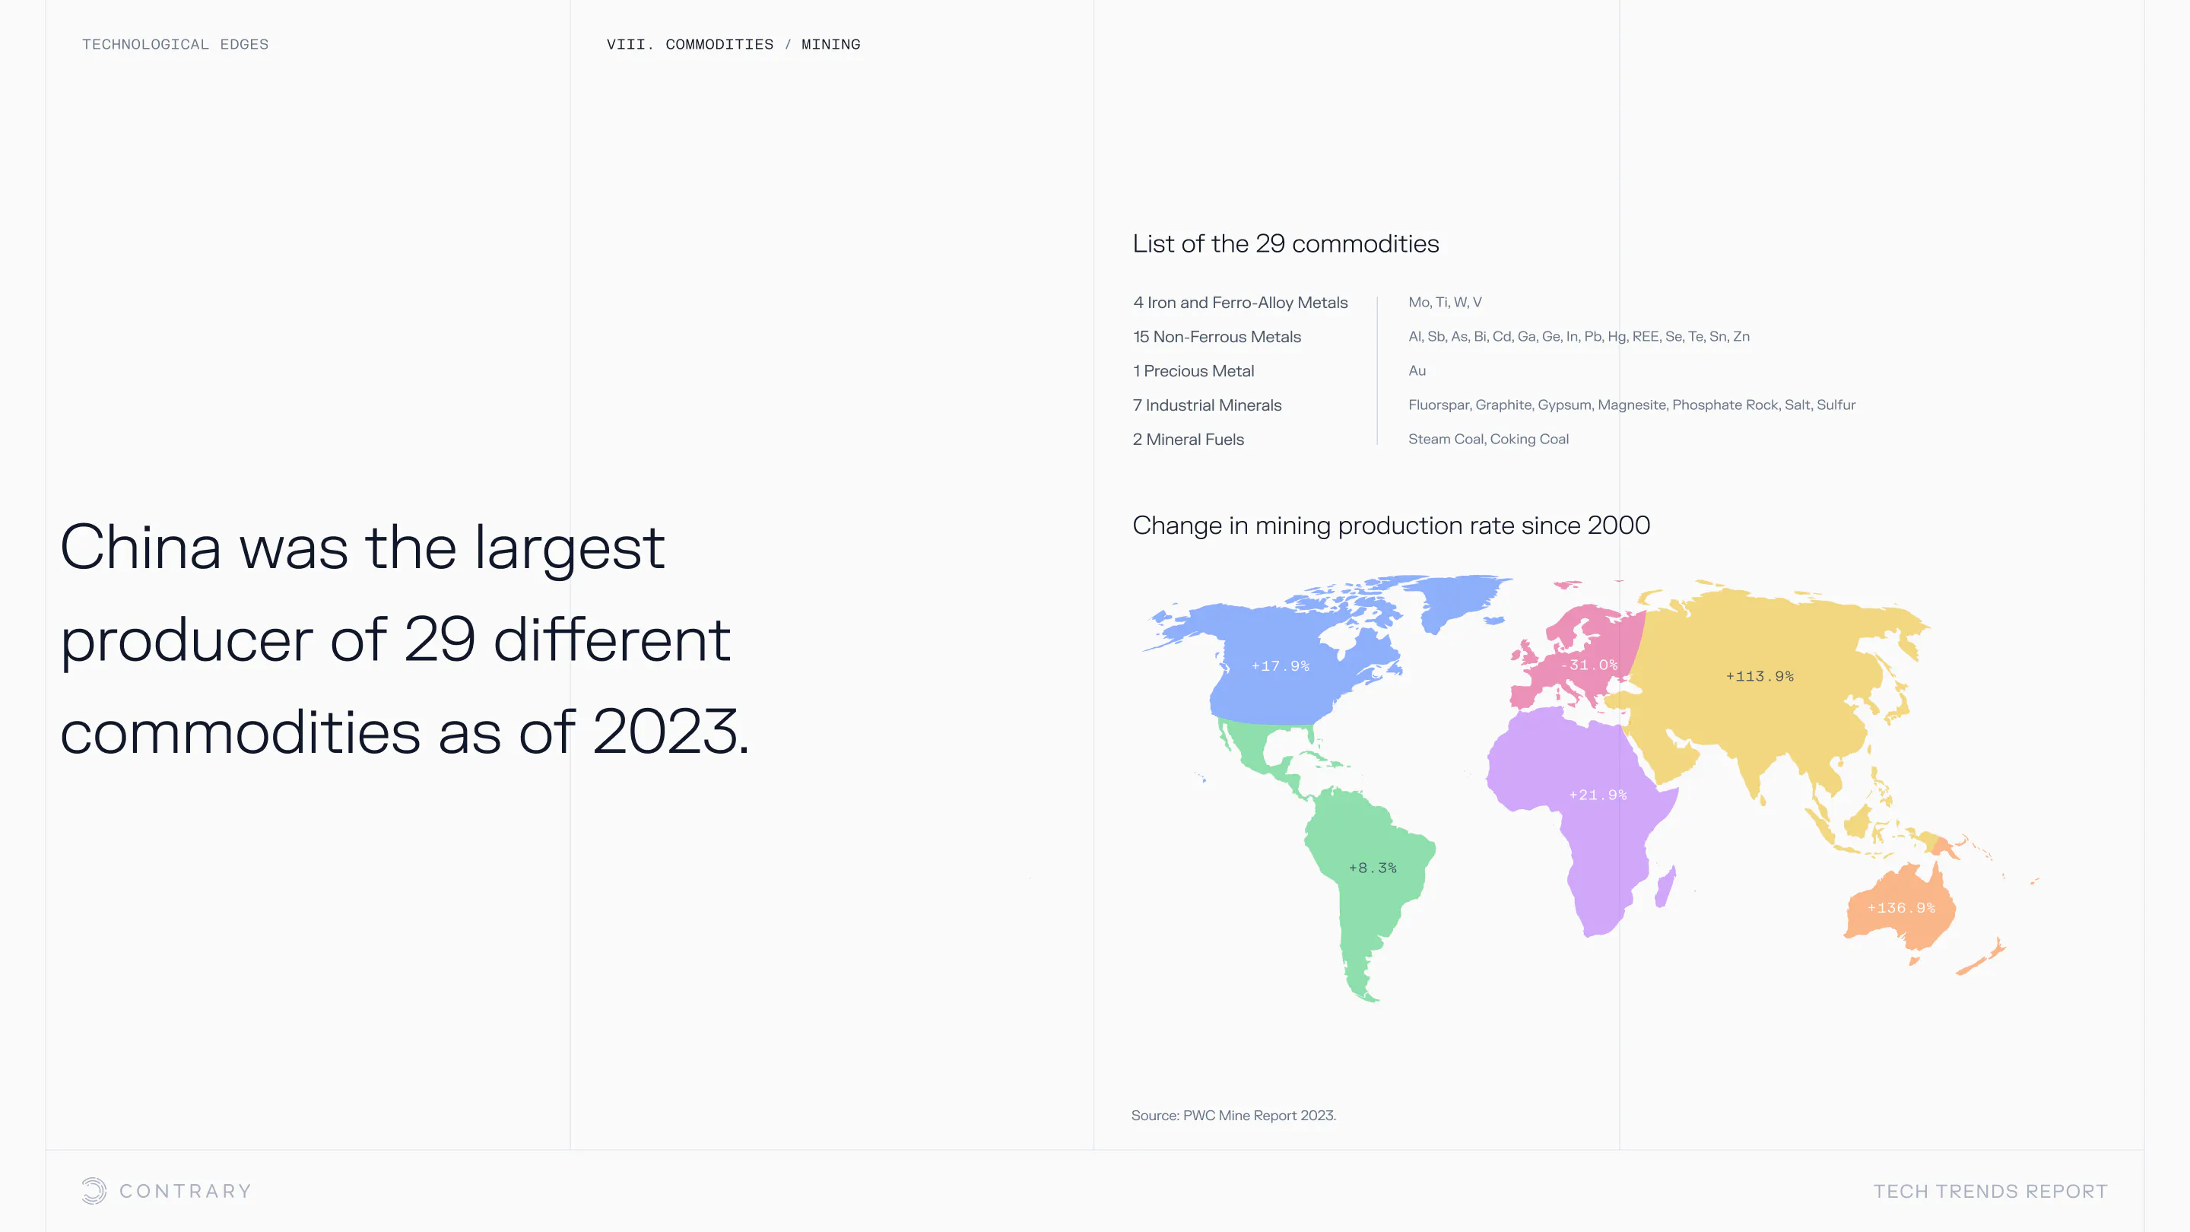Click the 'List of the 29 commodities' heading

coord(1285,244)
